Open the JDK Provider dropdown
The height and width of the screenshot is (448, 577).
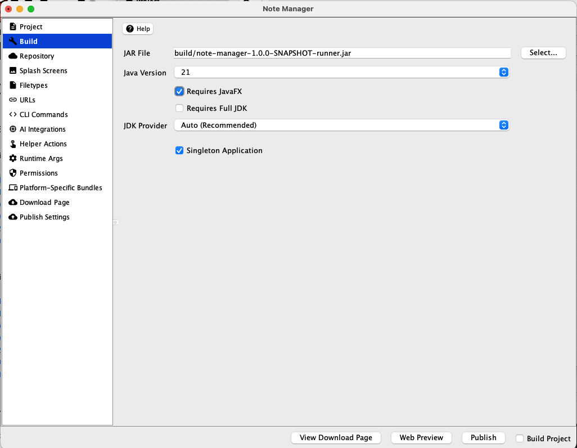(341, 126)
